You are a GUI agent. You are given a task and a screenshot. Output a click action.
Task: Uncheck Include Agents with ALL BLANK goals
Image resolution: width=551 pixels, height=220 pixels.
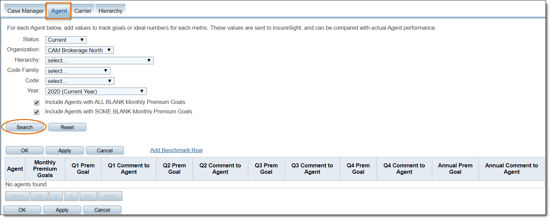click(37, 103)
